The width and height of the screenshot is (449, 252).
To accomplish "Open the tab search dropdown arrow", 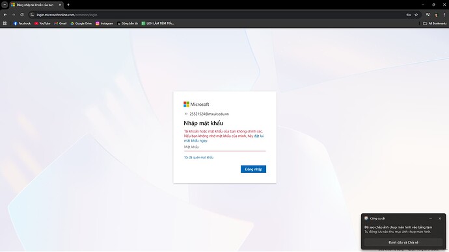I will [5, 5].
